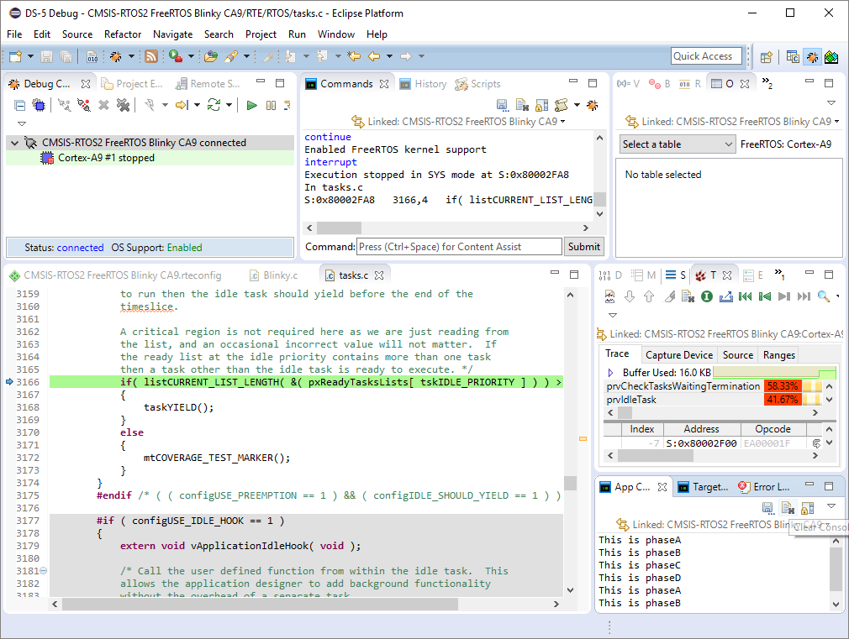This screenshot has height=639, width=849.
Task: Toggle the fold marker at line 3181
Action: pos(44,571)
